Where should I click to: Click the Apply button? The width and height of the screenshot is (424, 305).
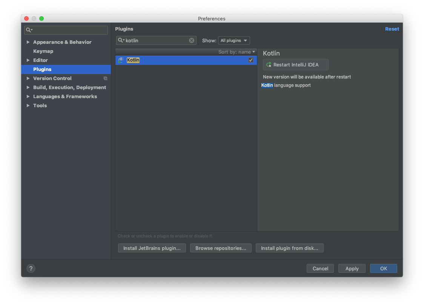[352, 268]
